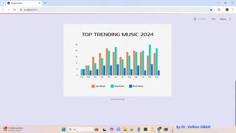Open the black-white task view icon
Screen dimensions: 236x133
click(x=105, y=129)
